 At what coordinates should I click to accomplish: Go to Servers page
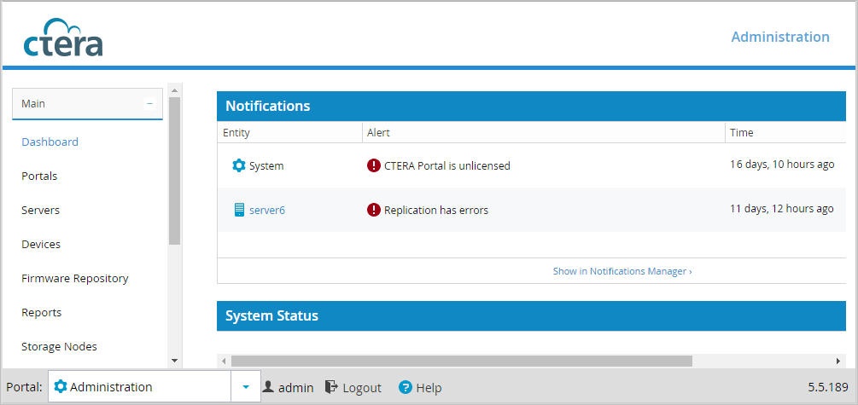(x=40, y=211)
